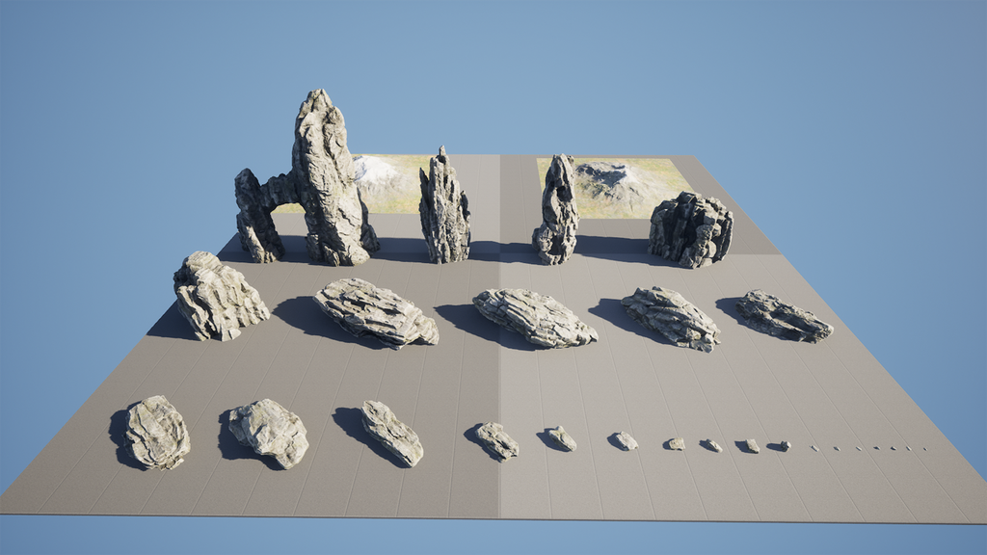Select the dark blocky rock at back right

690,229
